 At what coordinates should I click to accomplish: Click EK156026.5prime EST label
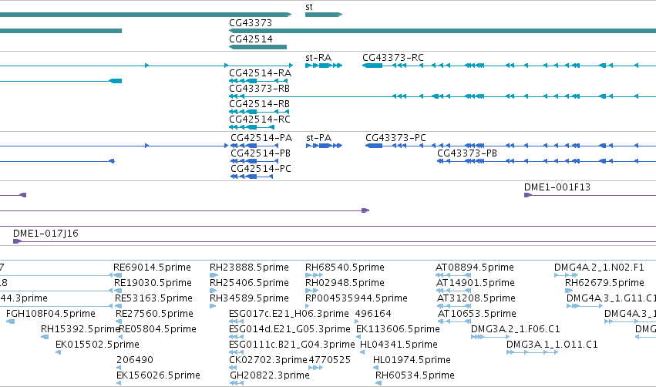pos(158,375)
